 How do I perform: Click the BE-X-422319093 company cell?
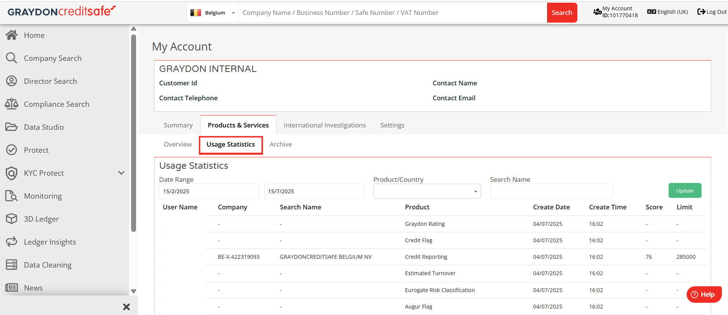[x=238, y=257]
